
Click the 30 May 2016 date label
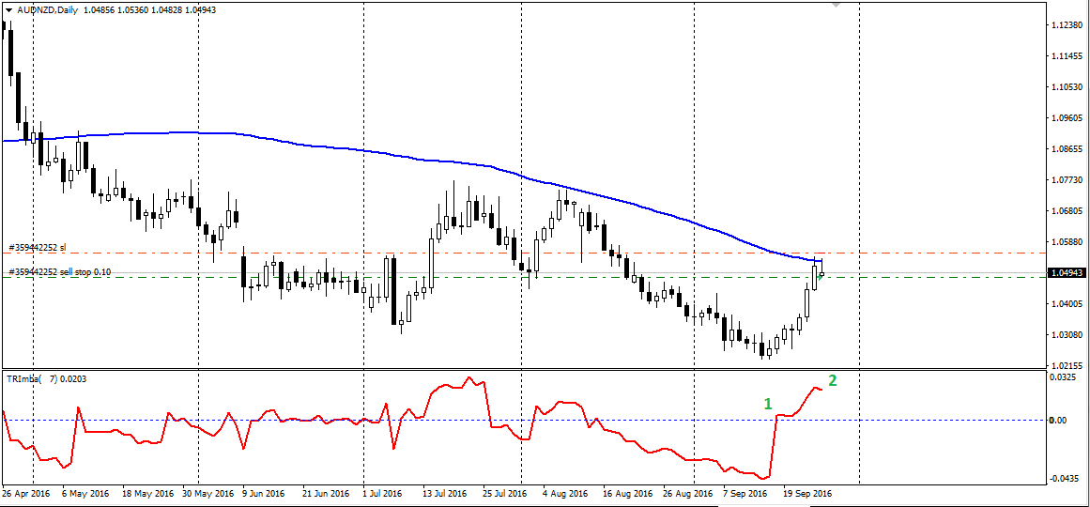pyautogui.click(x=207, y=495)
